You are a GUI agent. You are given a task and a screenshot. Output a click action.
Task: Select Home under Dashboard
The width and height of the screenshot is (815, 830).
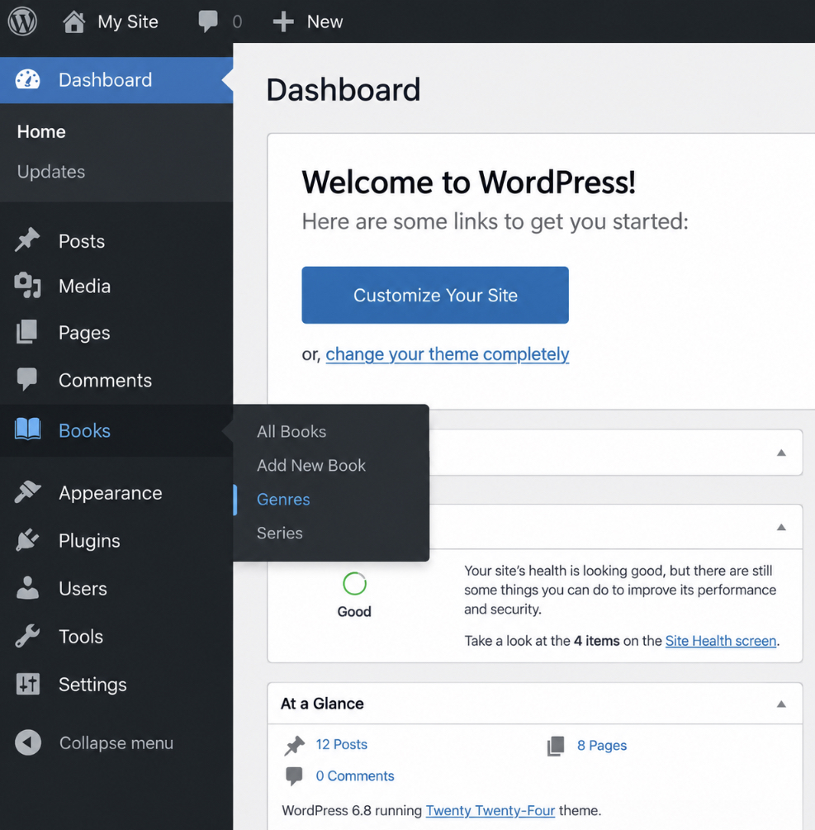[x=41, y=131]
